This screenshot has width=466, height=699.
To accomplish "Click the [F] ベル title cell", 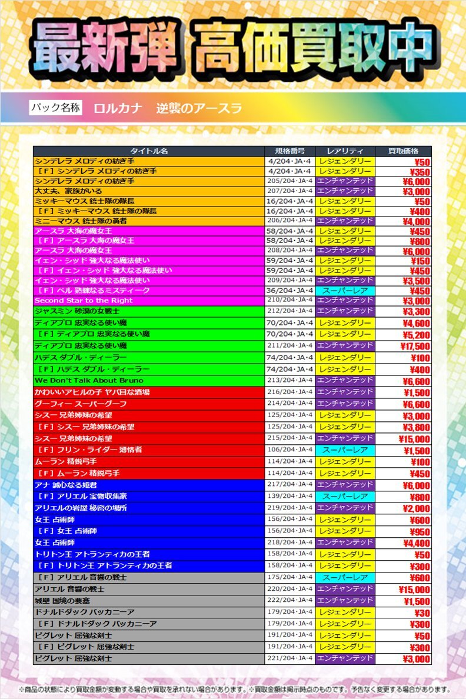I will [x=149, y=291].
